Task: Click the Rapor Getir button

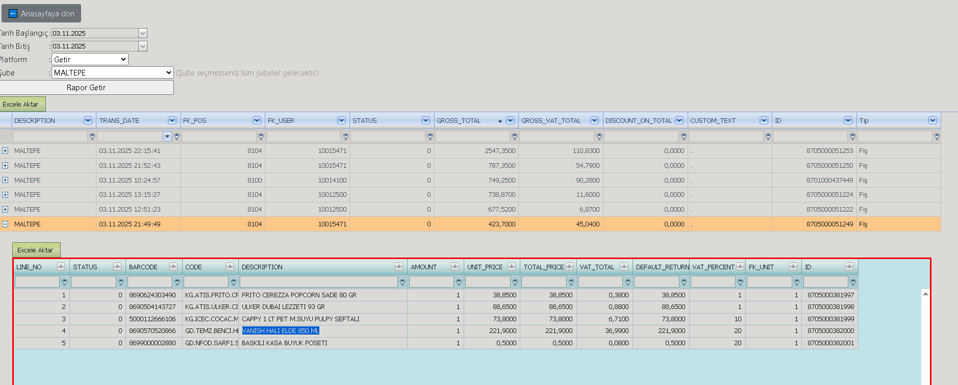Action: pyautogui.click(x=86, y=88)
